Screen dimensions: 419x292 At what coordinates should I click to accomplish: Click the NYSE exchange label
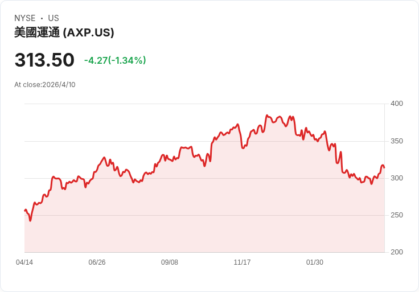click(25, 18)
